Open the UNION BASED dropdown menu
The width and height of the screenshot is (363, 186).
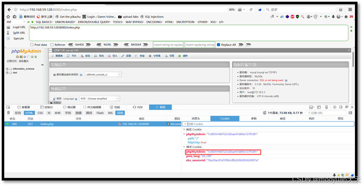click(x=65, y=22)
